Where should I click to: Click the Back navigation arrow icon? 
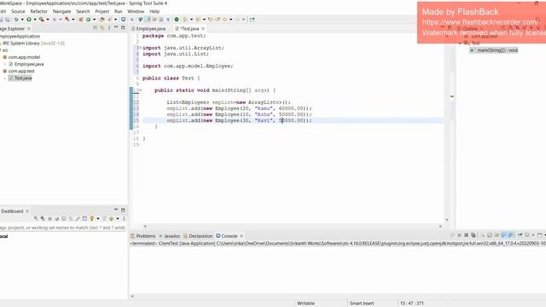point(224,20)
